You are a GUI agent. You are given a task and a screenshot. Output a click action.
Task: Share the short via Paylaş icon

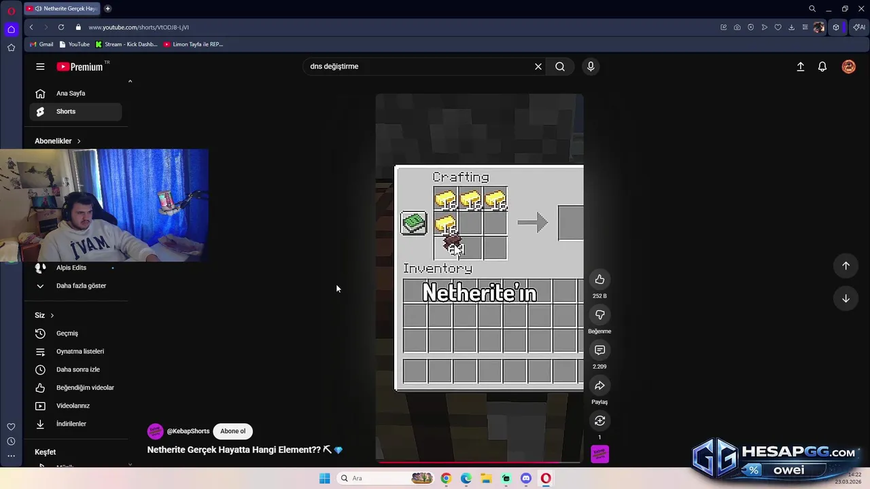[599, 385]
